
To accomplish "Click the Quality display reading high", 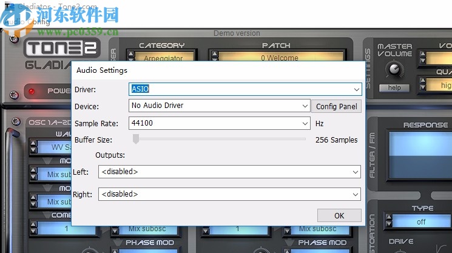I will coord(439,86).
